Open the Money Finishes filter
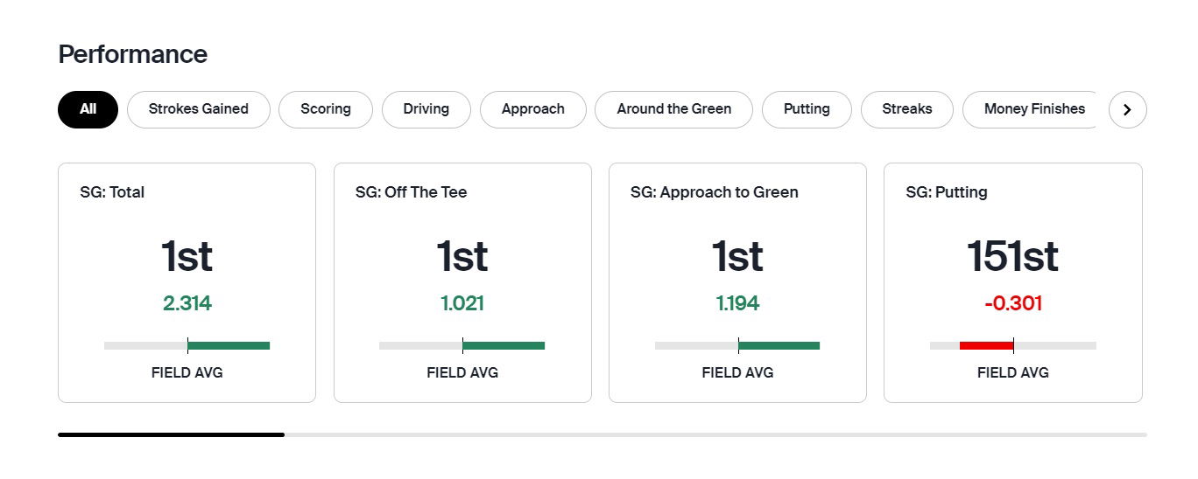The width and height of the screenshot is (1198, 479). point(1033,109)
